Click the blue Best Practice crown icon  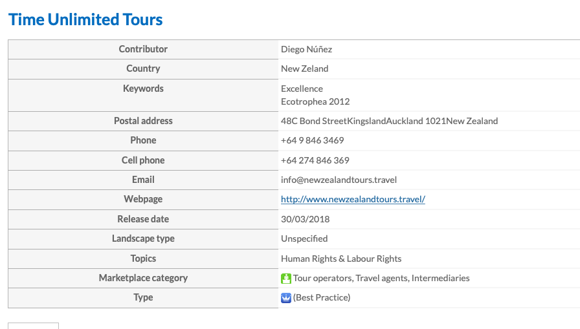click(x=286, y=297)
